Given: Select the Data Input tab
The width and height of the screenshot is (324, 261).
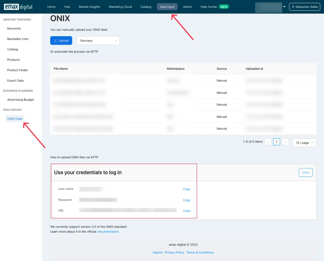Looking at the screenshot, I should click(x=167, y=7).
